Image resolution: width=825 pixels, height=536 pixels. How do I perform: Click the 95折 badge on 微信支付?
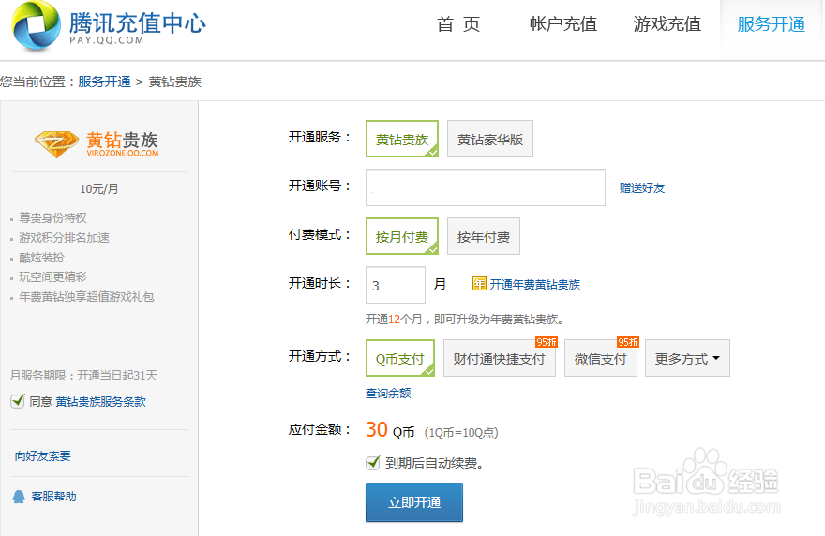[x=628, y=342]
